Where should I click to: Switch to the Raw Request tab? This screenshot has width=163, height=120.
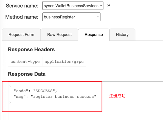coord(59,35)
